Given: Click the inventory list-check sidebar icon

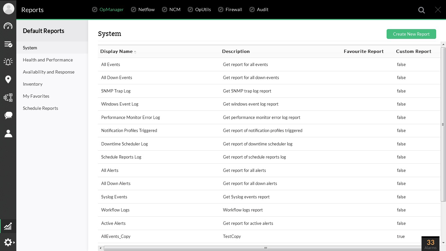Looking at the screenshot, I should pos(8,44).
